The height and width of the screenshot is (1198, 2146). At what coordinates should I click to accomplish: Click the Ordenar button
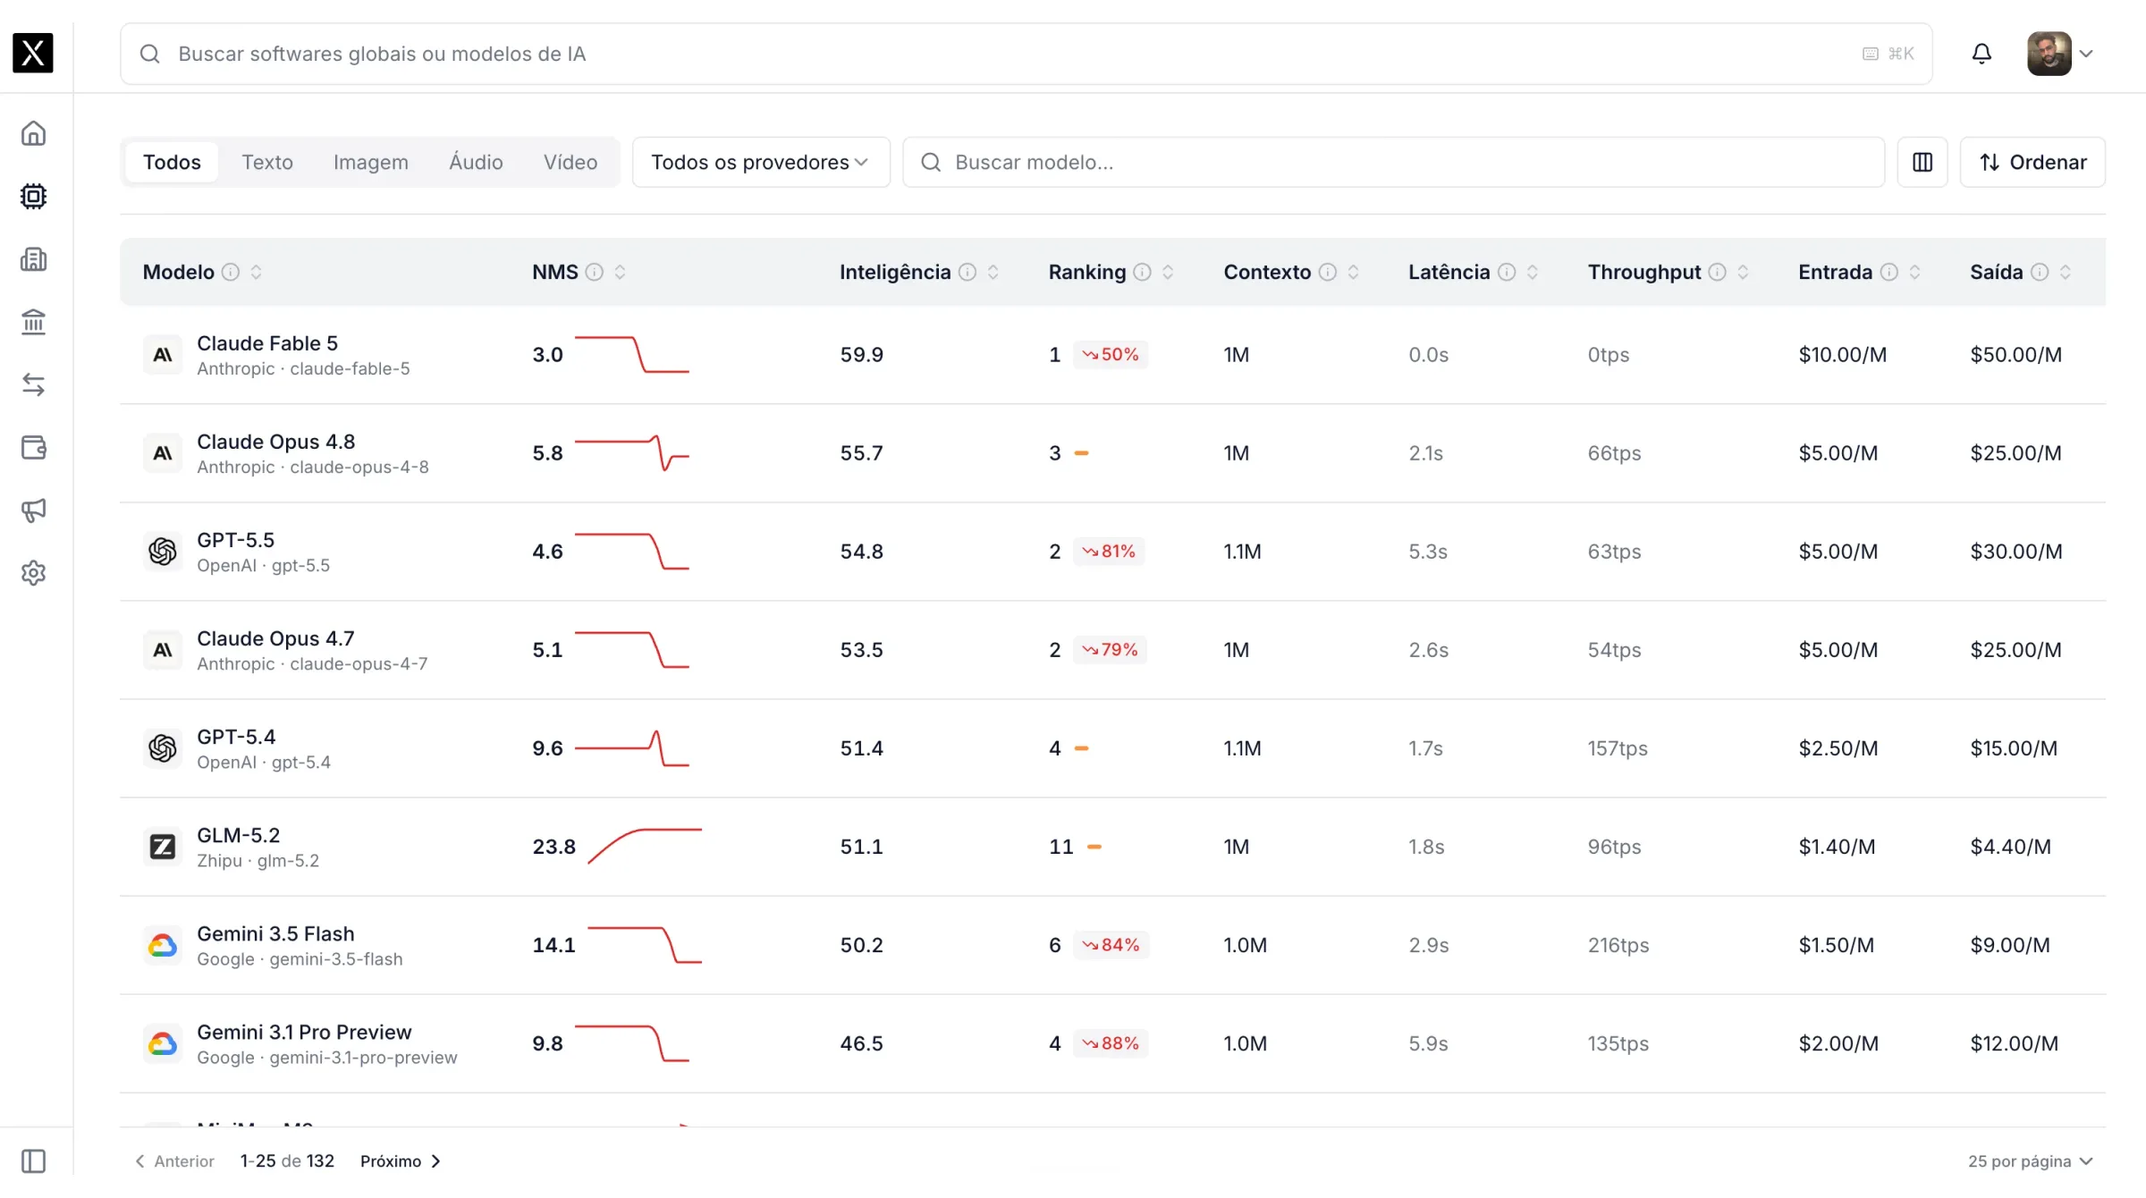[2032, 162]
